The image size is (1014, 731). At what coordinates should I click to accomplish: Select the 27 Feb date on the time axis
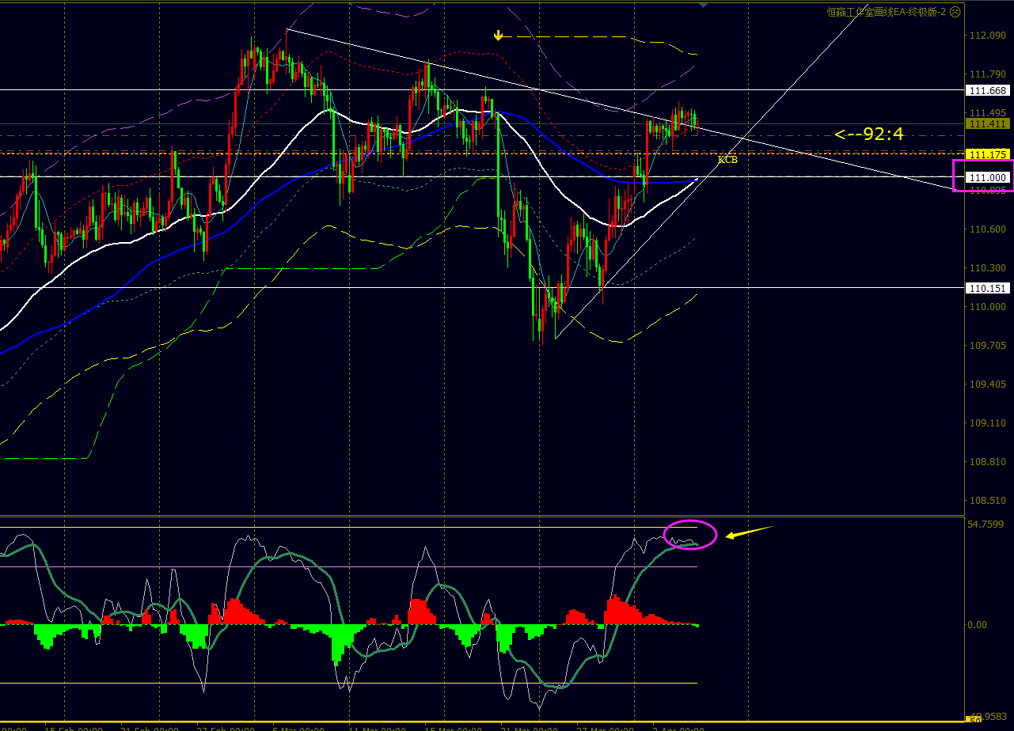tap(226, 728)
